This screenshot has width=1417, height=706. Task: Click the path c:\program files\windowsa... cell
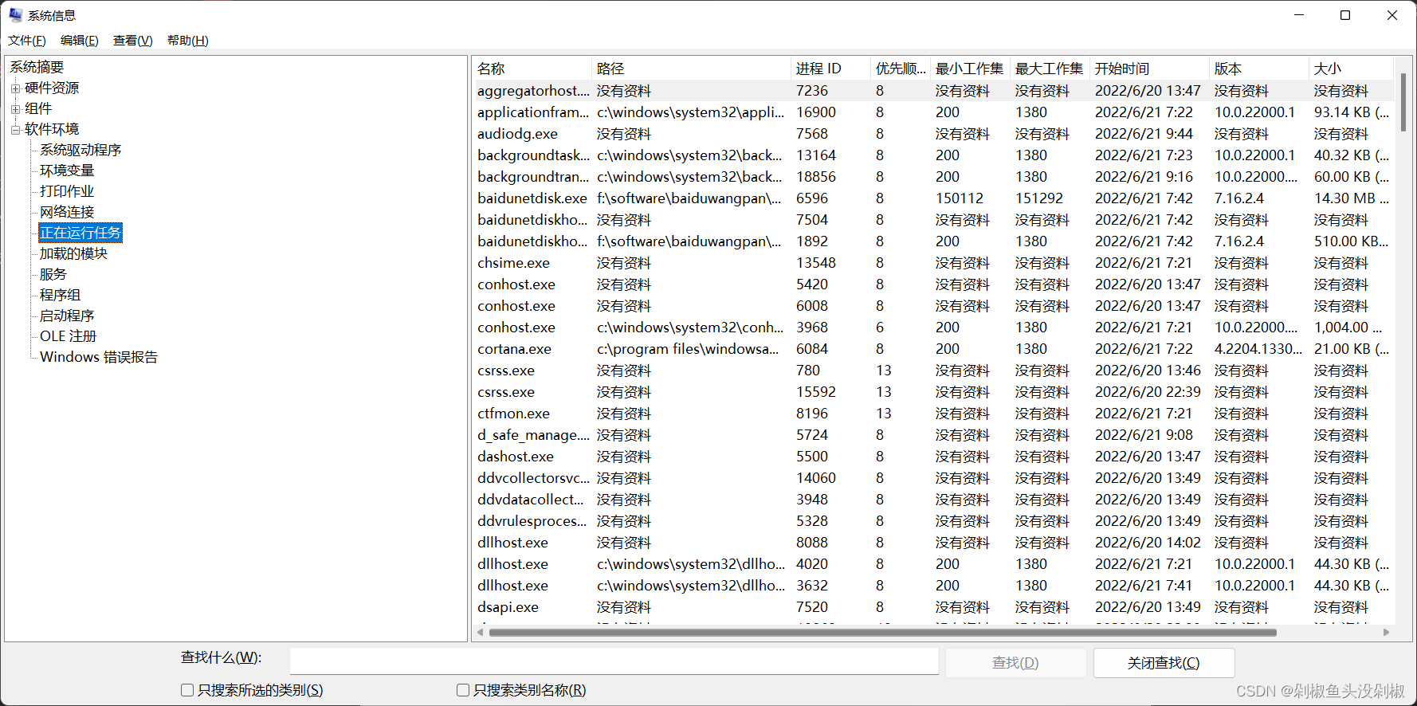(x=688, y=349)
